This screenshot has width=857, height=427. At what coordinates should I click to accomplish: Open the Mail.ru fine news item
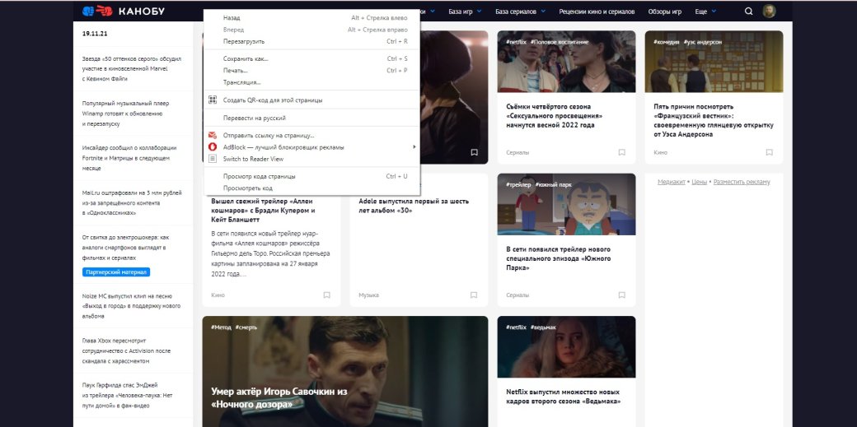[132, 202]
